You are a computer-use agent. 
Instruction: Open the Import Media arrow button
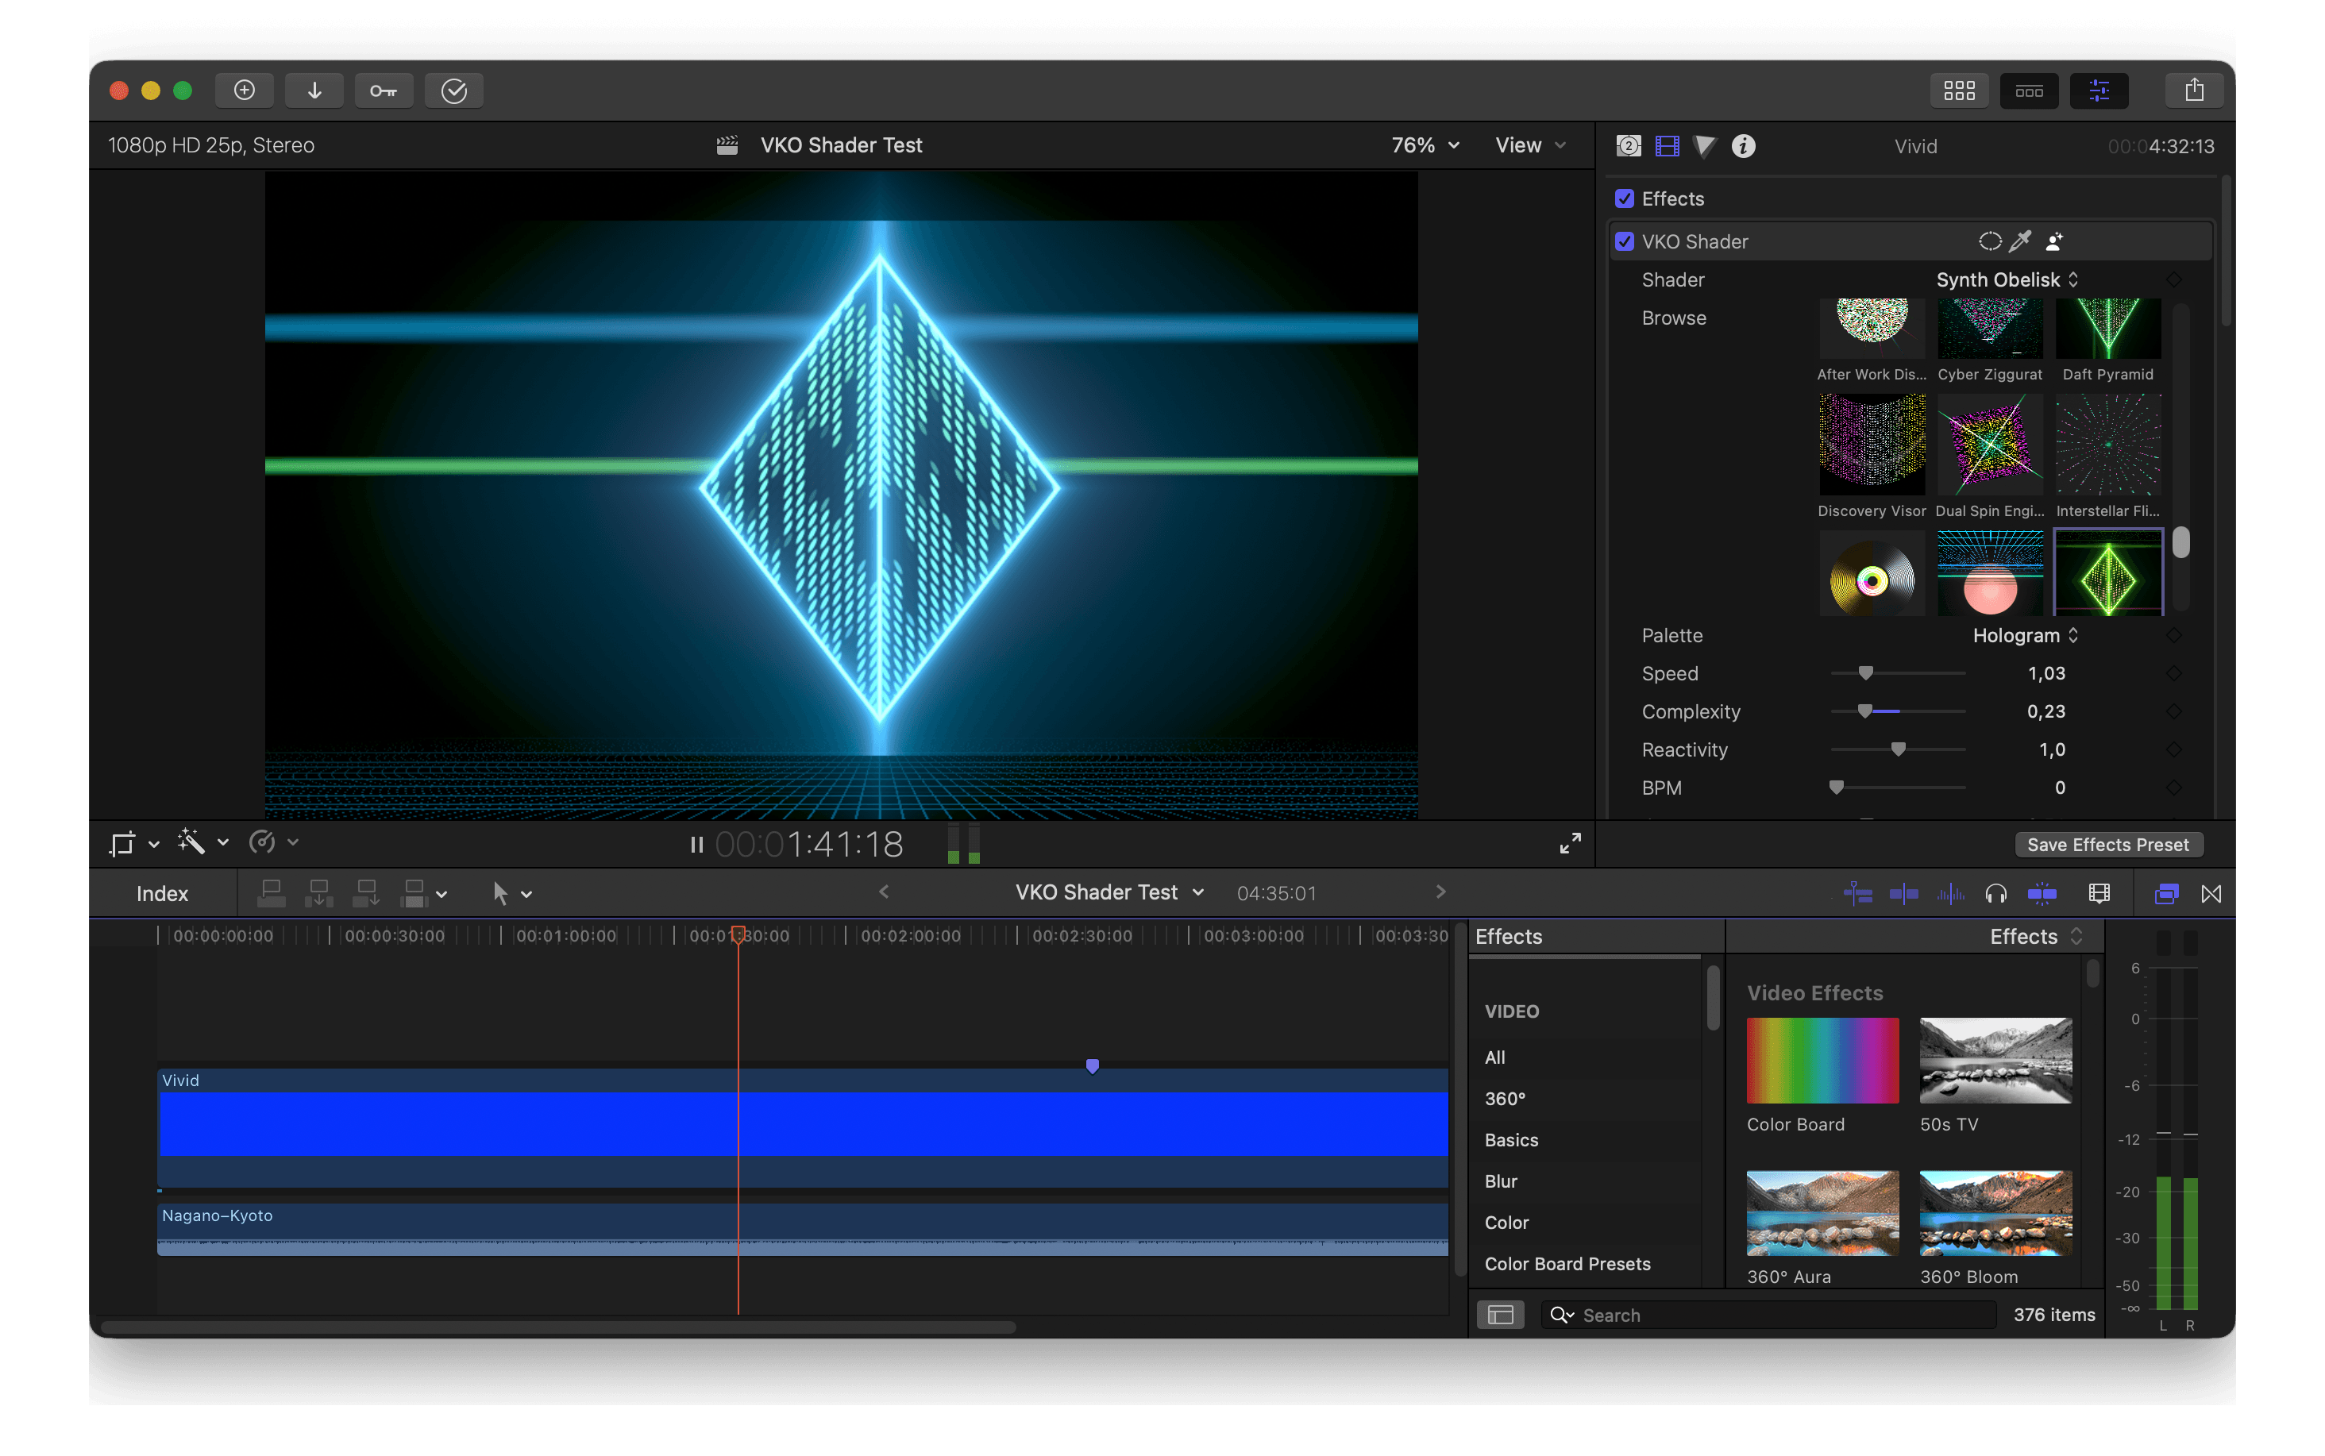[x=314, y=91]
